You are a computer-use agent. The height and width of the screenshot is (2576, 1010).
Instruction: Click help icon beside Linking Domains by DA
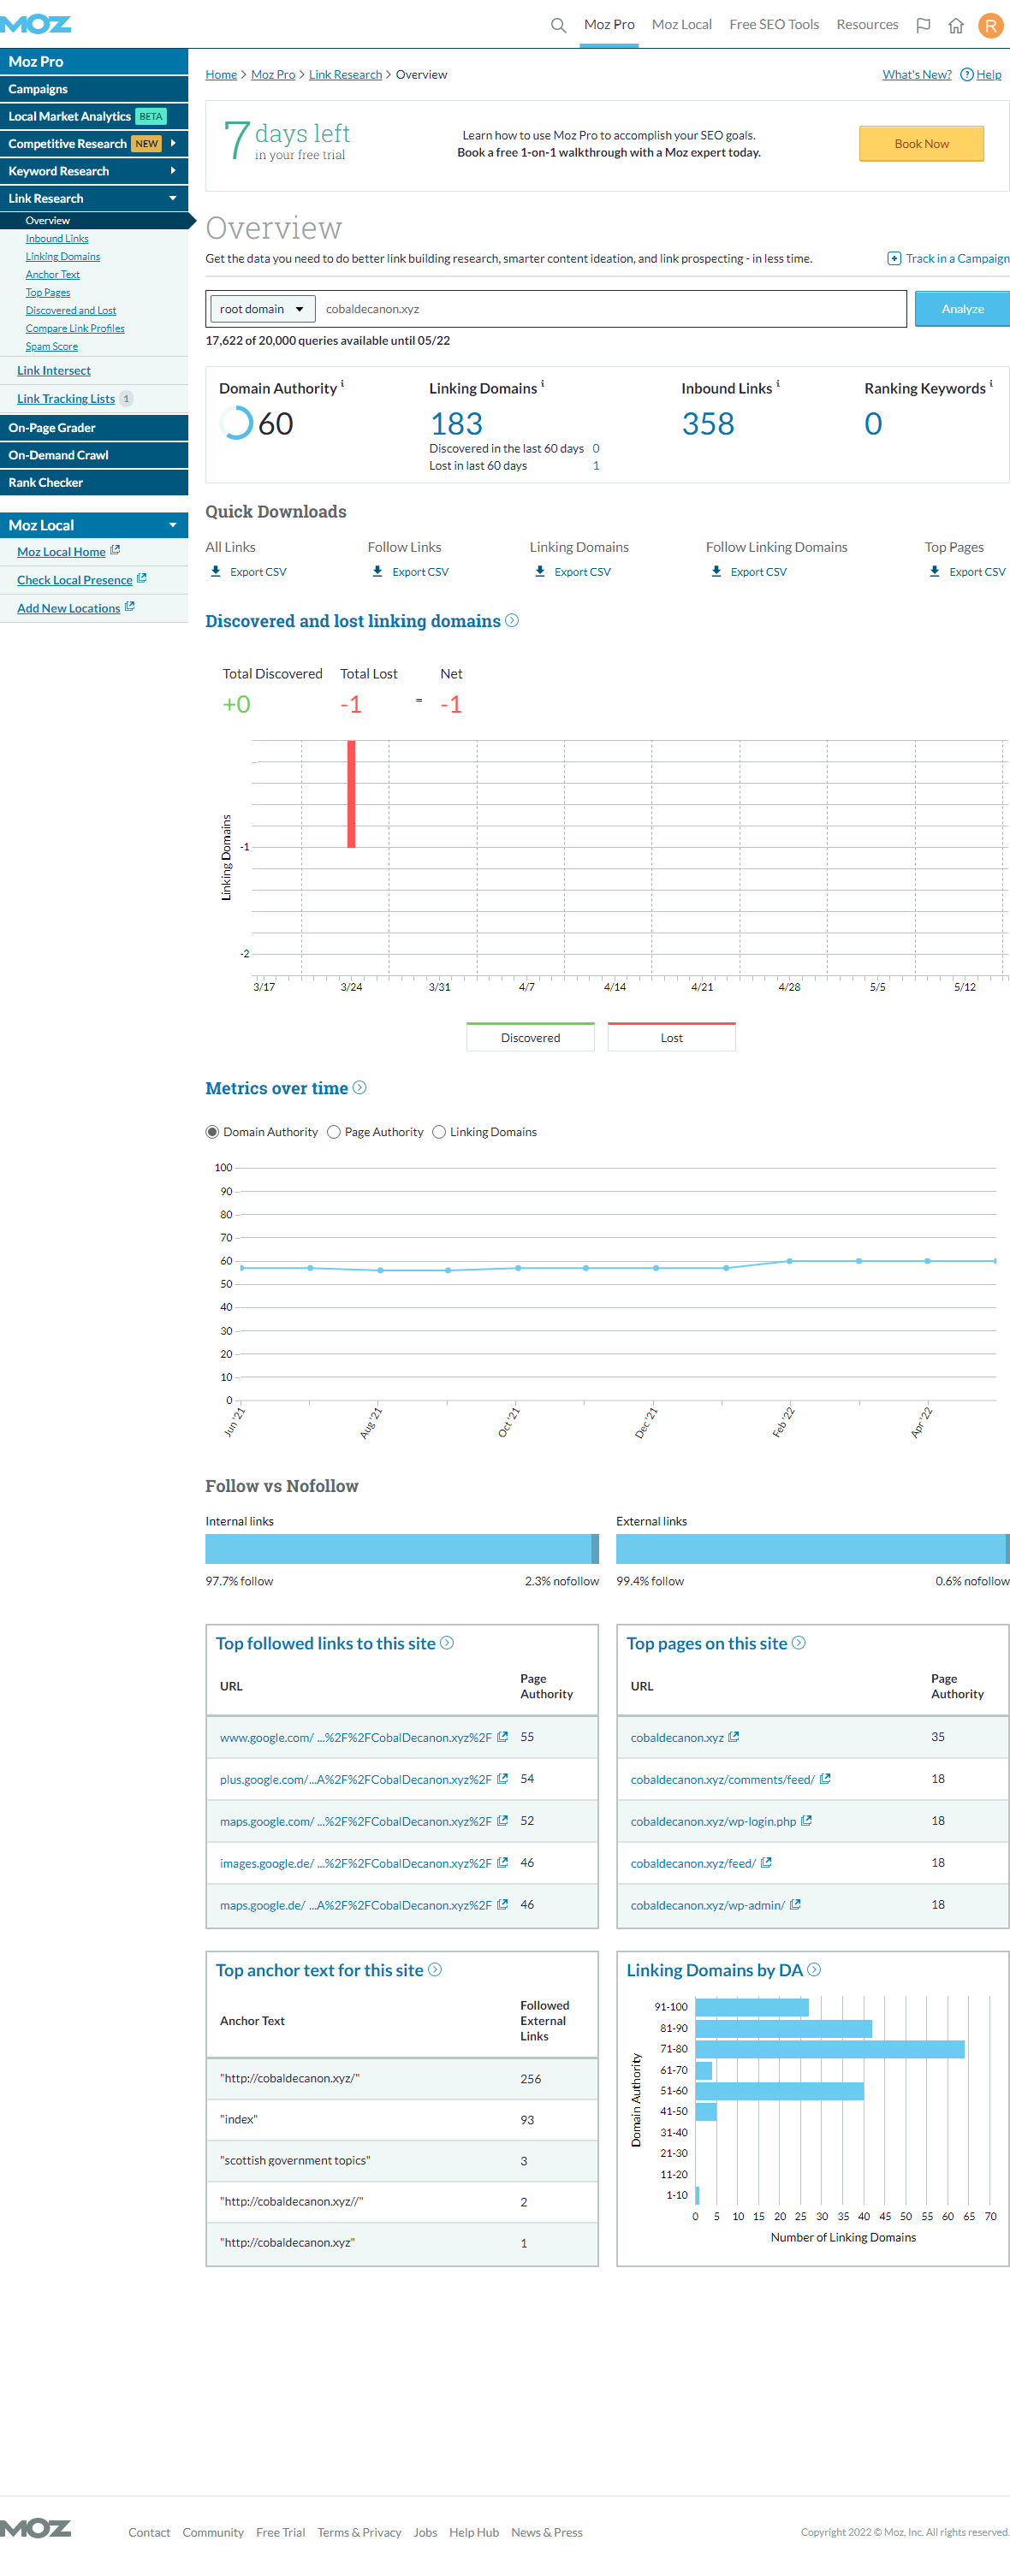(x=814, y=1969)
